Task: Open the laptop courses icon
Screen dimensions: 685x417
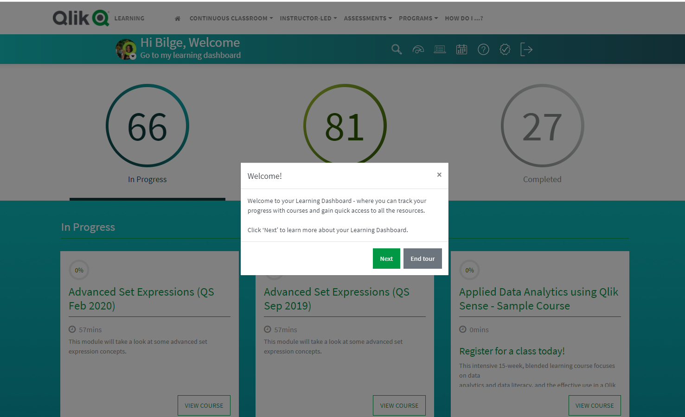Action: [x=440, y=49]
